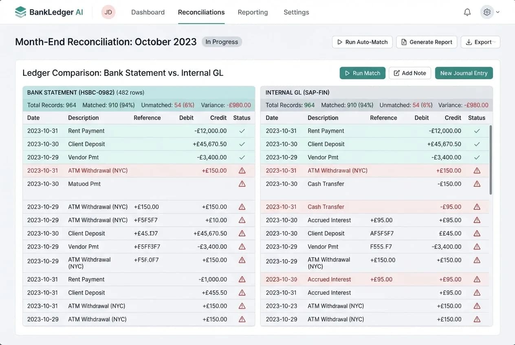Switch to the Dashboard tab
Viewport: 515px width, 345px height.
148,12
